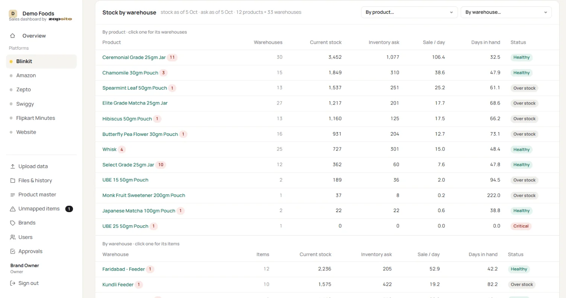Click the Unmapped items warning icon
The height and width of the screenshot is (298, 566).
pyautogui.click(x=13, y=209)
